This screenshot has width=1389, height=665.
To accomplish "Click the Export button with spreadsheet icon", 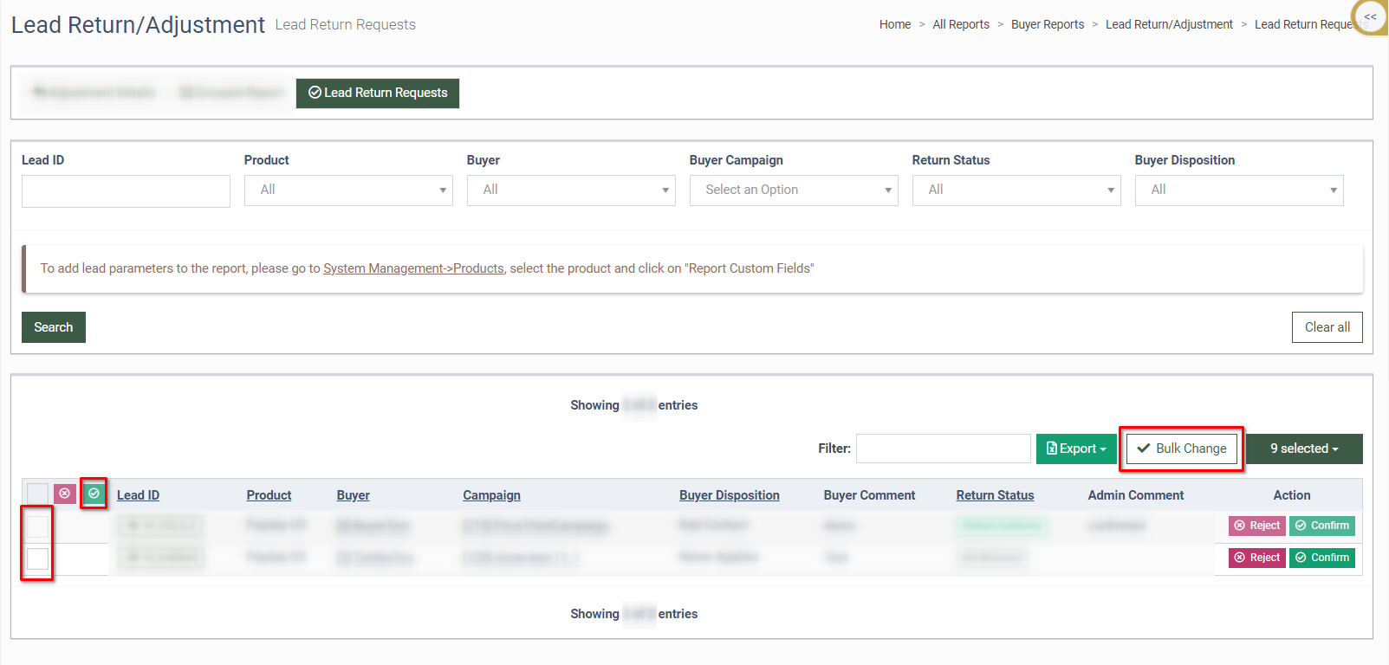I will click(x=1076, y=449).
